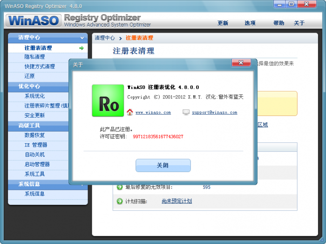Viewport: 326px width, 244px height.
Task: Click the Copyright 2001-2012 line
Action: (x=185, y=97)
